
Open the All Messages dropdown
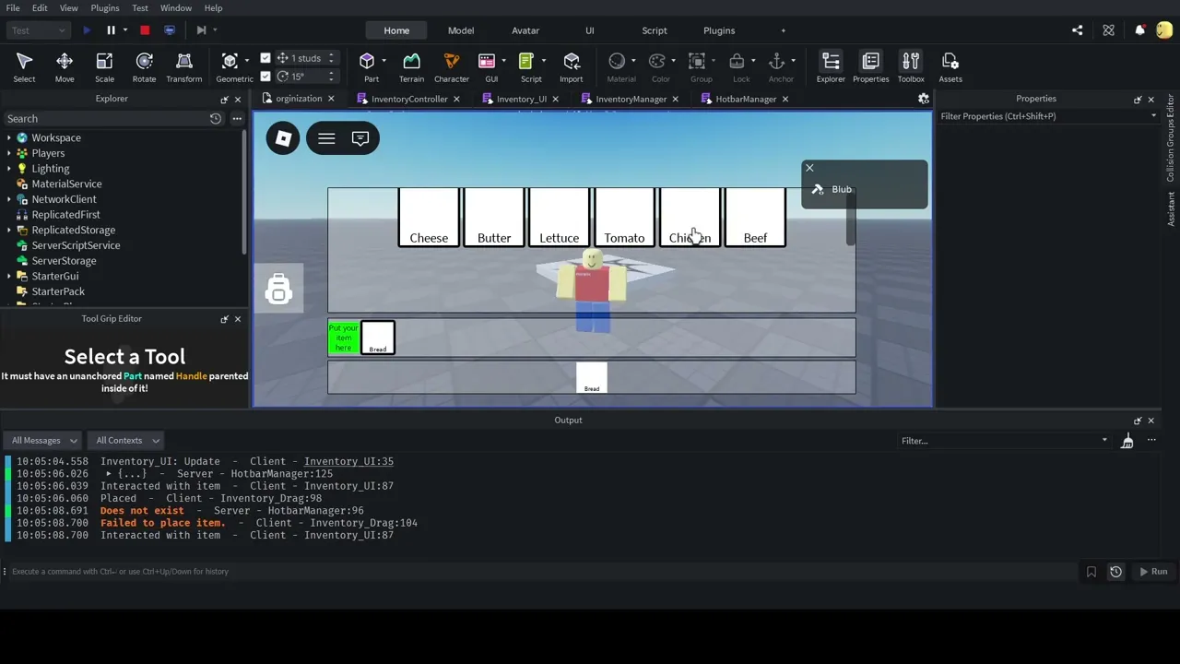43,440
